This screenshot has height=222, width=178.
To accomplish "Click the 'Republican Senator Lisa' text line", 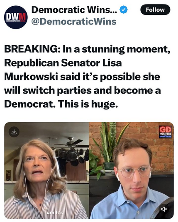I will 63,63.
